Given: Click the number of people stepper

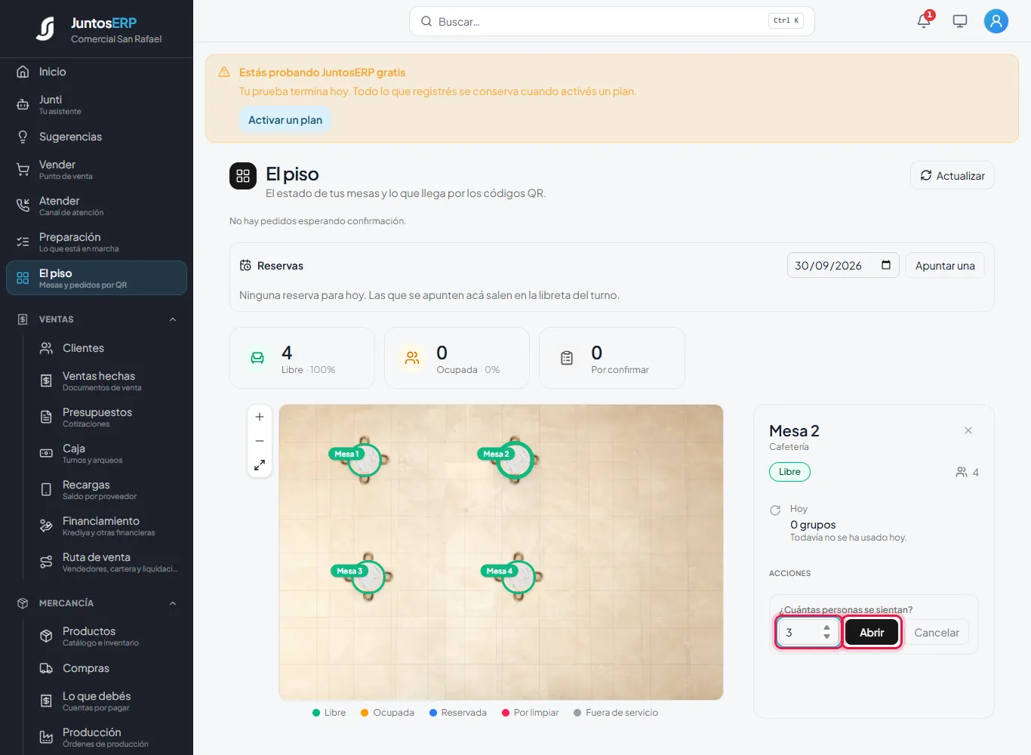Looking at the screenshot, I should [x=827, y=633].
